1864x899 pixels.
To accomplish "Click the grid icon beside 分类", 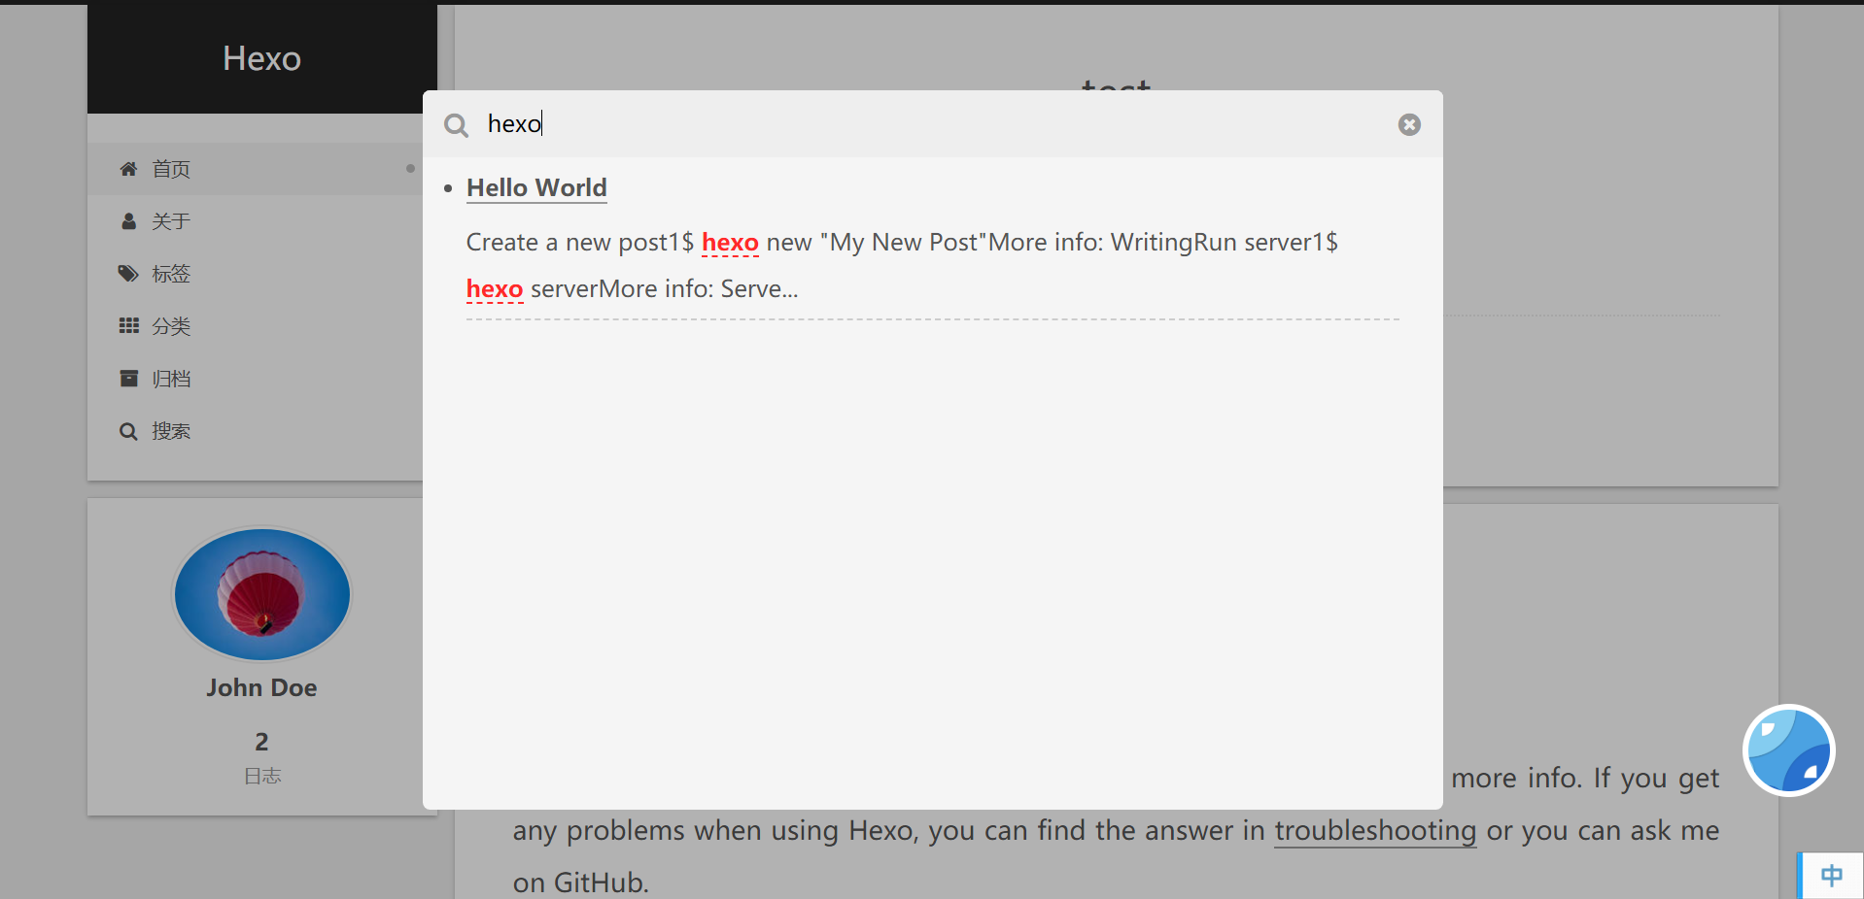I will (128, 326).
